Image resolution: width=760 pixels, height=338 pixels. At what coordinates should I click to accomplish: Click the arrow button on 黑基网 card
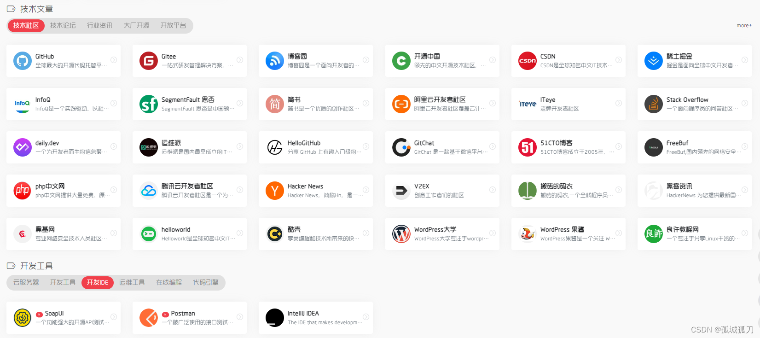(114, 233)
